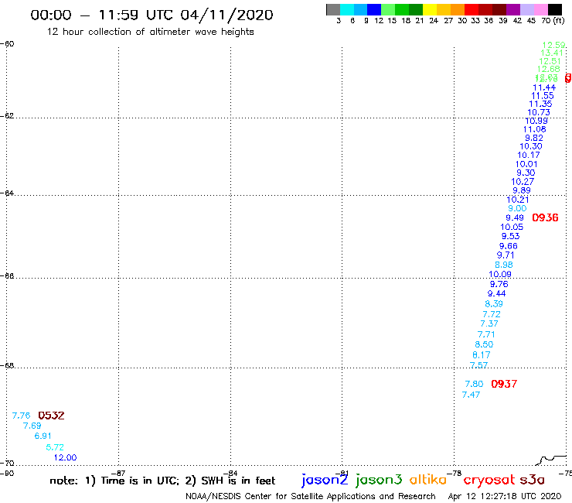Screen dimensions: 572x503
Task: Select the orange swatch in the legend
Action: (457, 9)
